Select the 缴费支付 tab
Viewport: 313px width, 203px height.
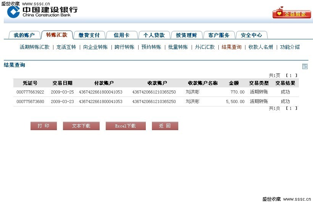coord(89,35)
